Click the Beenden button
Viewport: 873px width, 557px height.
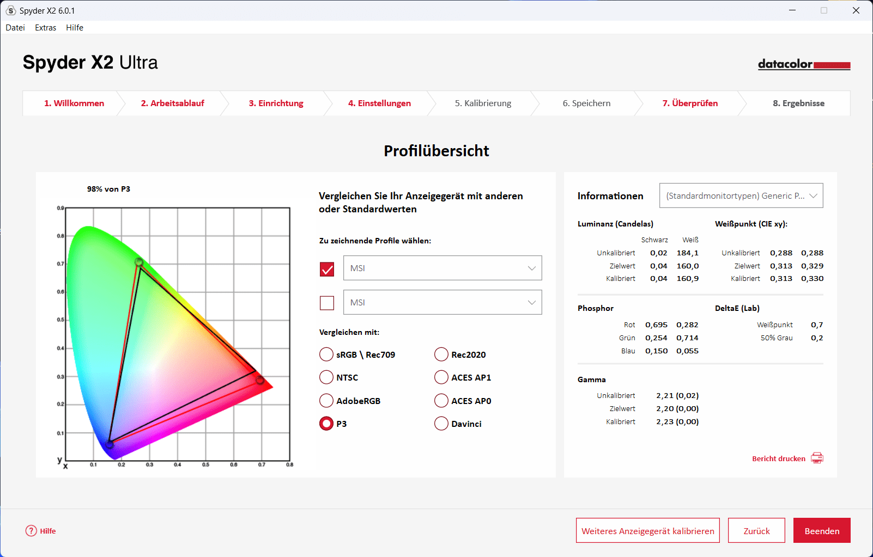(822, 530)
